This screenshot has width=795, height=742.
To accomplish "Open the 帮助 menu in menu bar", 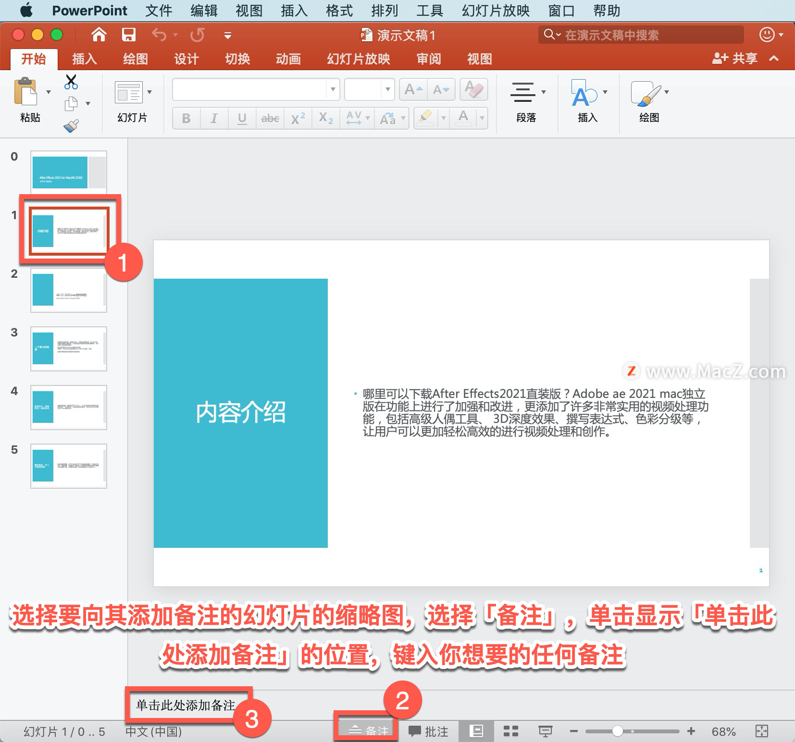I will click(x=607, y=11).
